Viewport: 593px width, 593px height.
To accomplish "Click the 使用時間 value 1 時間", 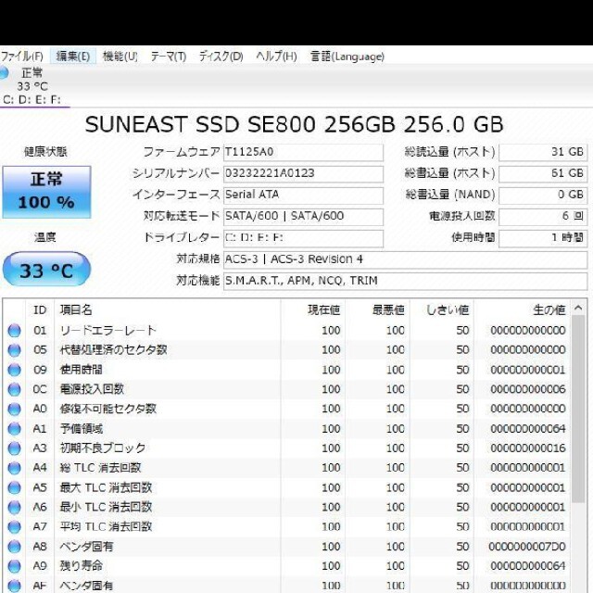I will click(x=543, y=238).
